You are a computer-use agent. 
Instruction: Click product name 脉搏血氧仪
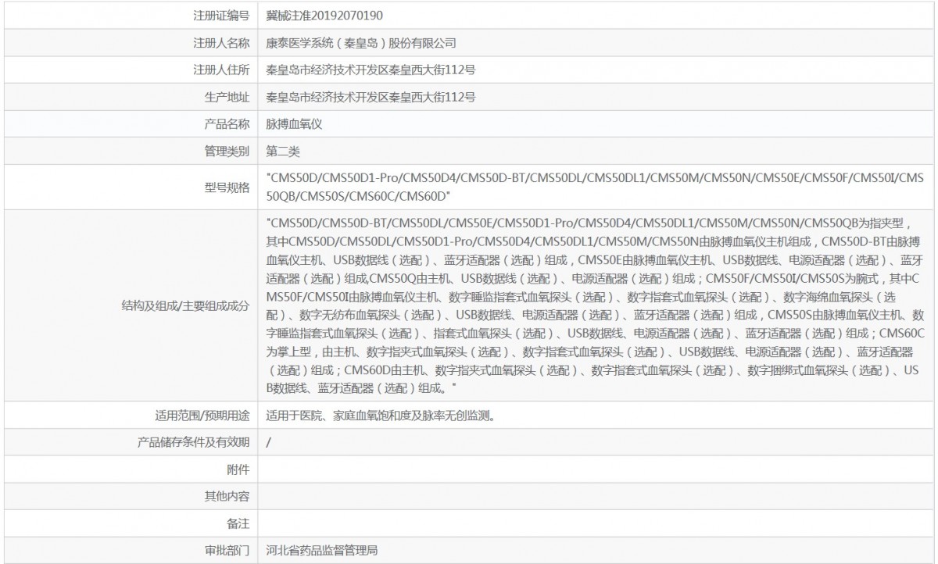click(x=295, y=124)
